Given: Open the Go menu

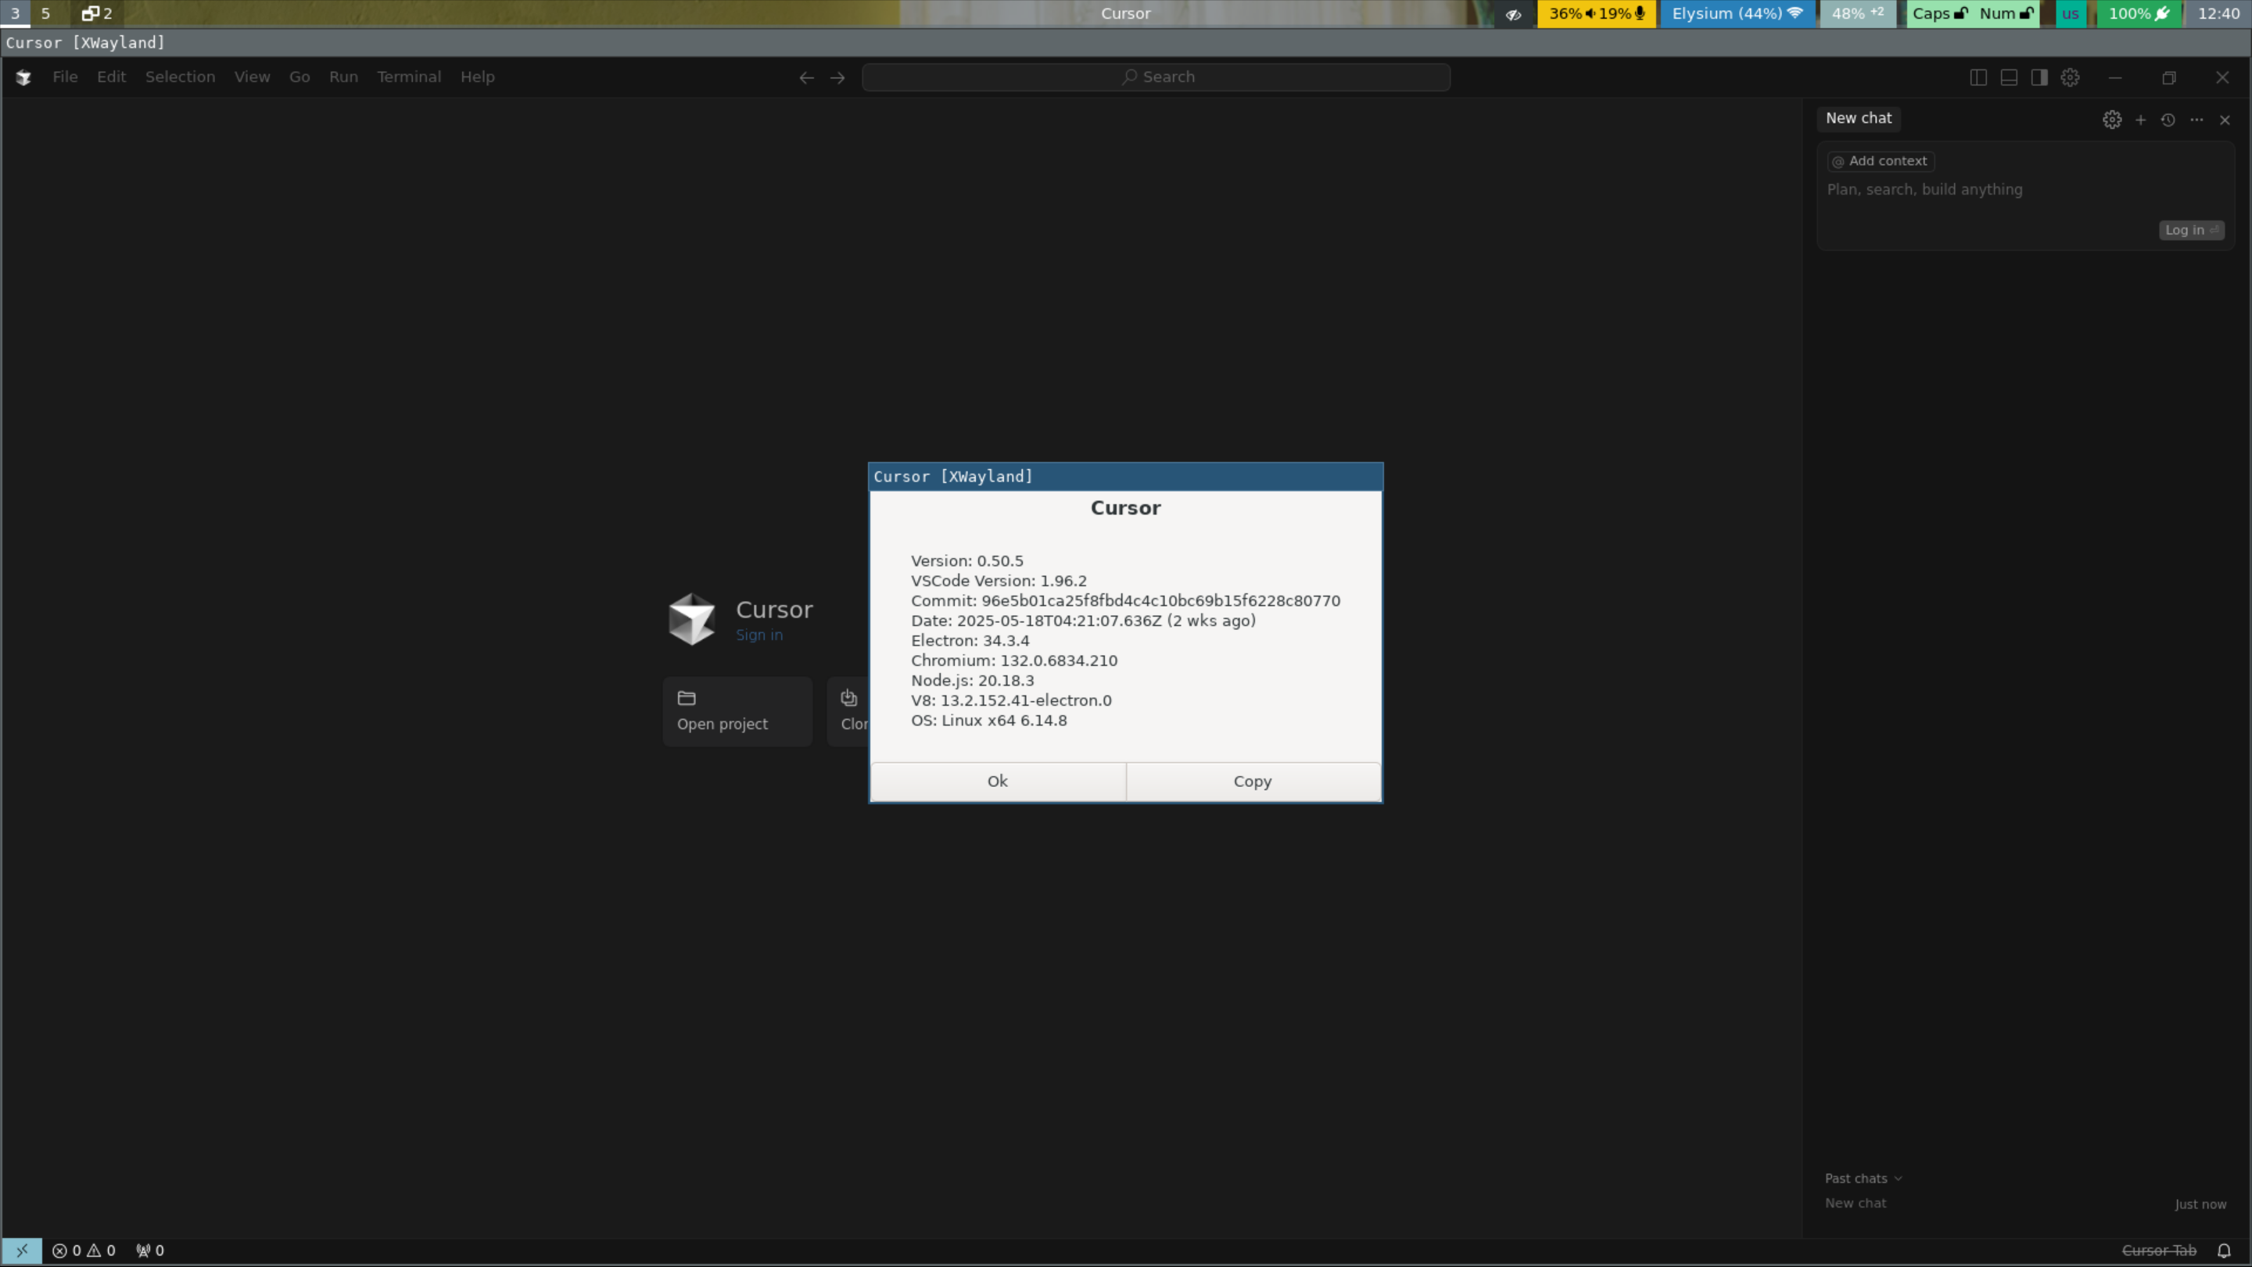Looking at the screenshot, I should pyautogui.click(x=299, y=77).
